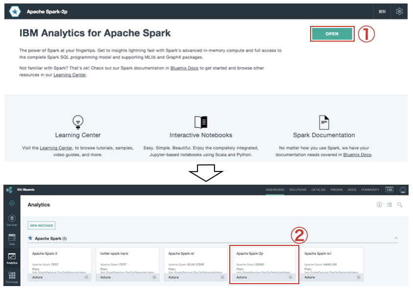The height and width of the screenshot is (290, 413).
Task: Click the "Apache Spark DEMO" label
Action: pyautogui.click(x=250, y=265)
